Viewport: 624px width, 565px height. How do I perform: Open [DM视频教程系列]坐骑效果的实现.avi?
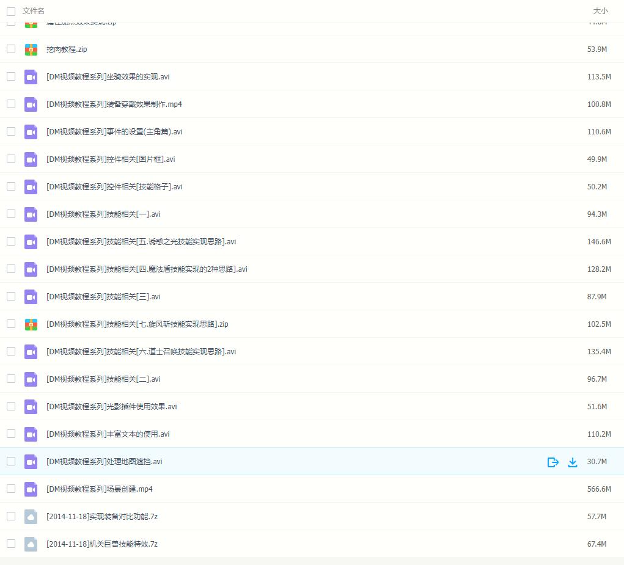108,77
